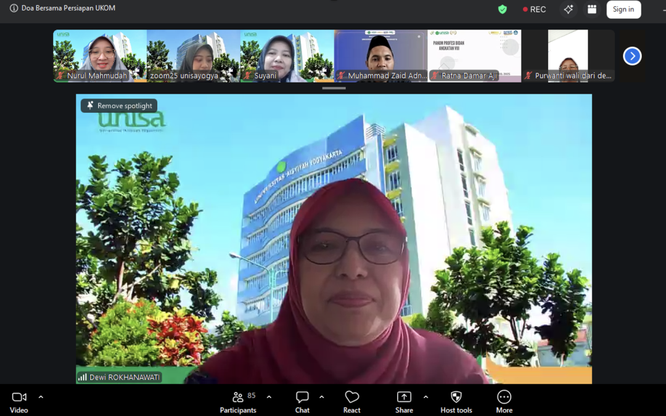Viewport: 666px width, 416px height.
Task: Click the green encryption shield icon
Action: [x=503, y=9]
